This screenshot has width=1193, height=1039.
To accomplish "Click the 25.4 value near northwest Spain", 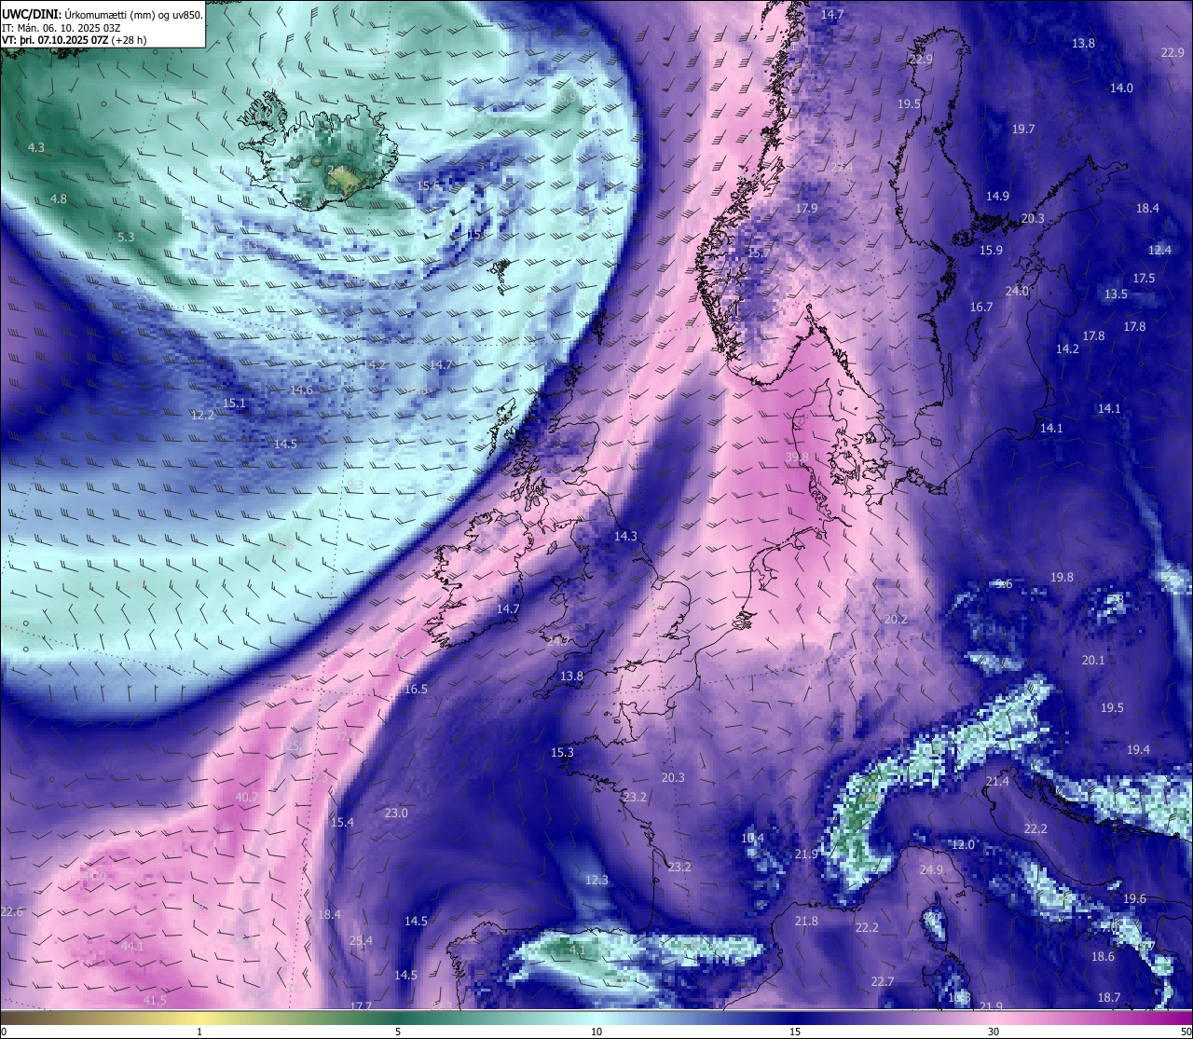I will [361, 940].
